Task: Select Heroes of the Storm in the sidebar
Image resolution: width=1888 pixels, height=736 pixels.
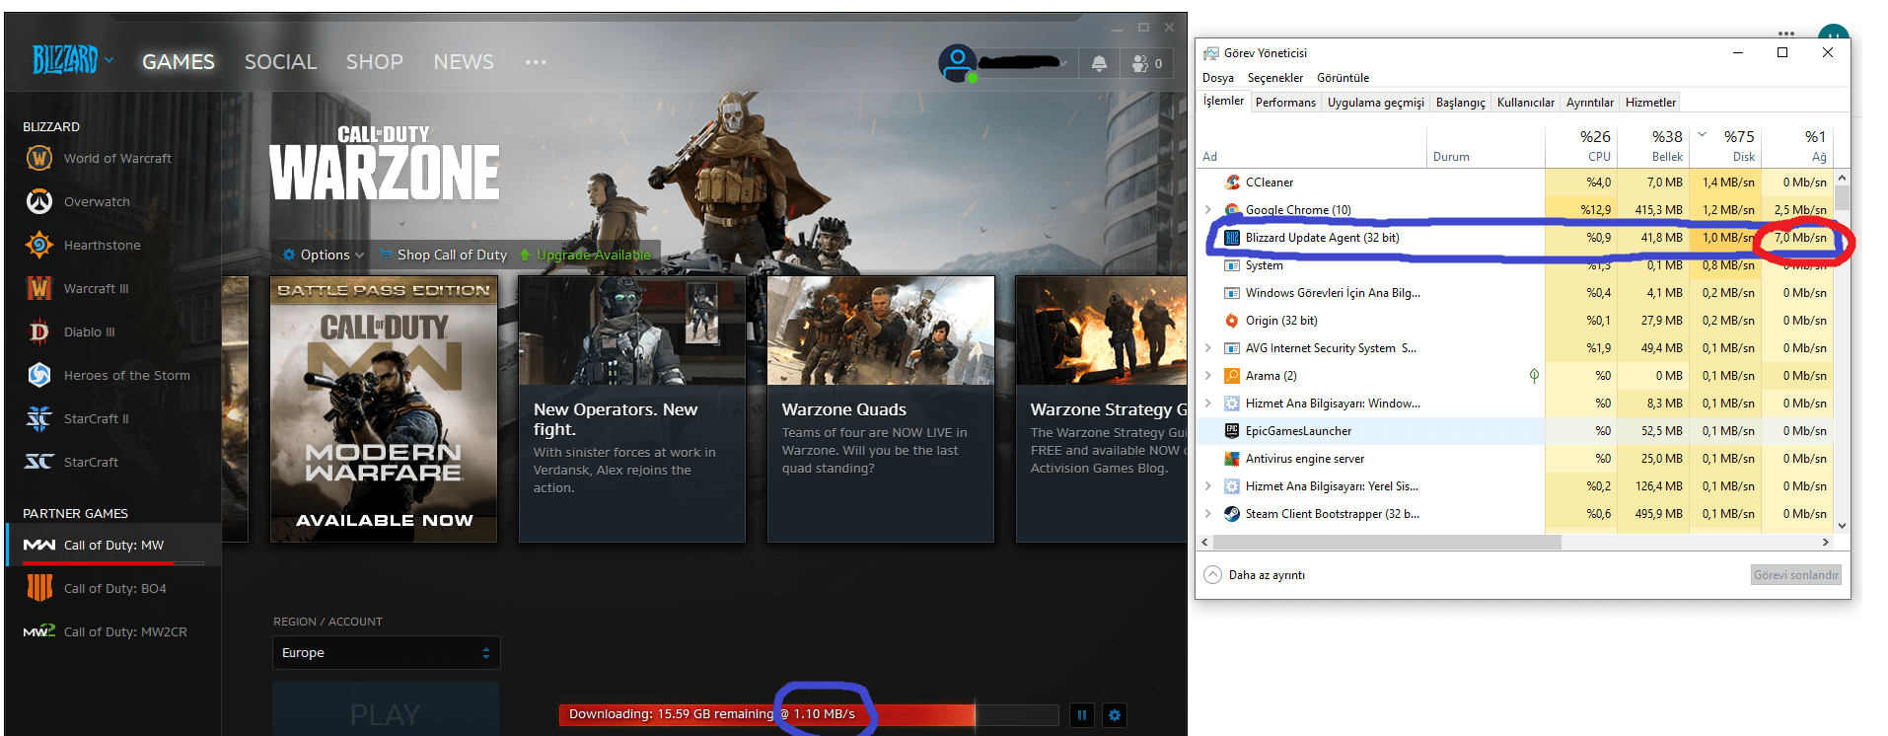Action: pos(108,375)
